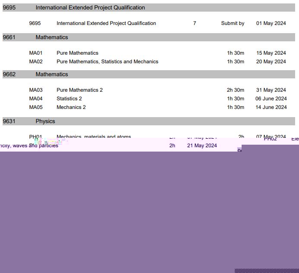Click the 14 June 2024 exam date
Image resolution: width=299 pixels, height=273 pixels.
click(271, 107)
